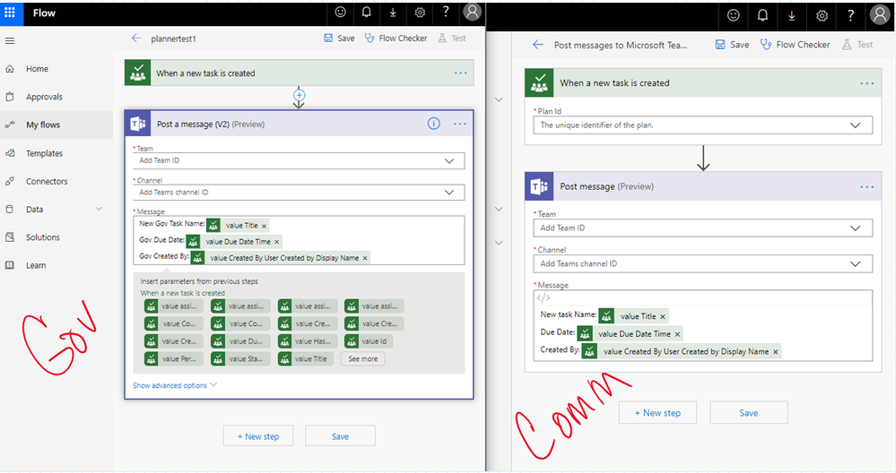896x473 pixels.
Task: Remove value Title token in the right window message
Action: (x=663, y=316)
